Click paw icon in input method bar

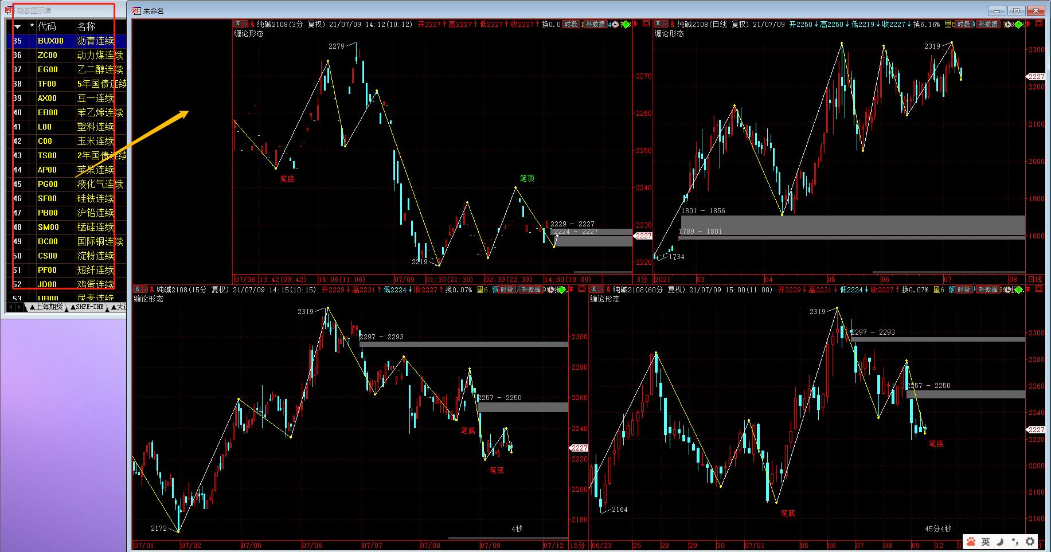[x=971, y=541]
